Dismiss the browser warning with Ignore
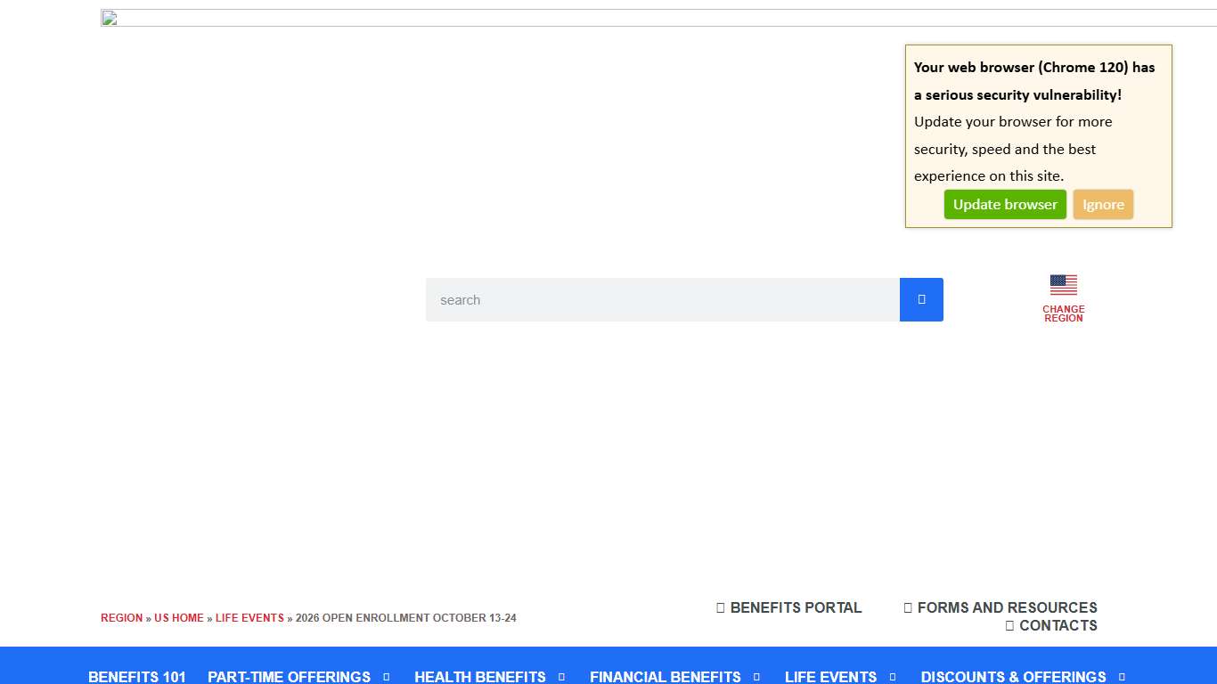The image size is (1217, 684). click(1103, 204)
